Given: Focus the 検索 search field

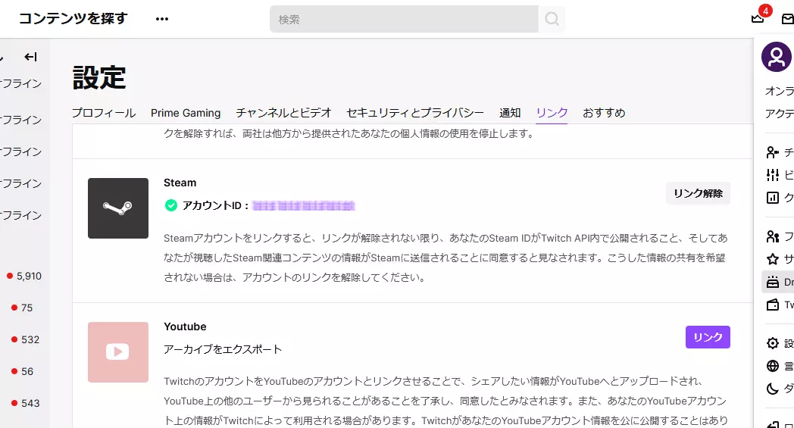Looking at the screenshot, I should tap(404, 19).
